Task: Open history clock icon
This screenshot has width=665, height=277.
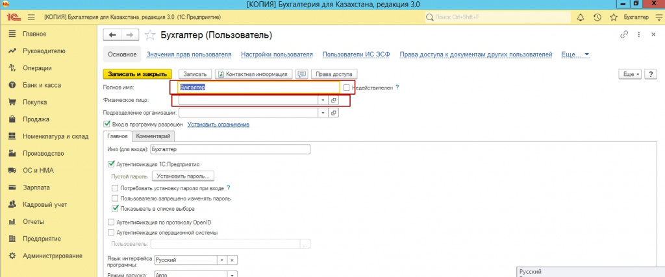Action: (597, 18)
